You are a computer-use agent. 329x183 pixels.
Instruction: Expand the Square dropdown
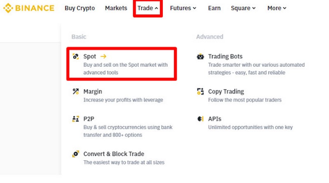click(243, 8)
